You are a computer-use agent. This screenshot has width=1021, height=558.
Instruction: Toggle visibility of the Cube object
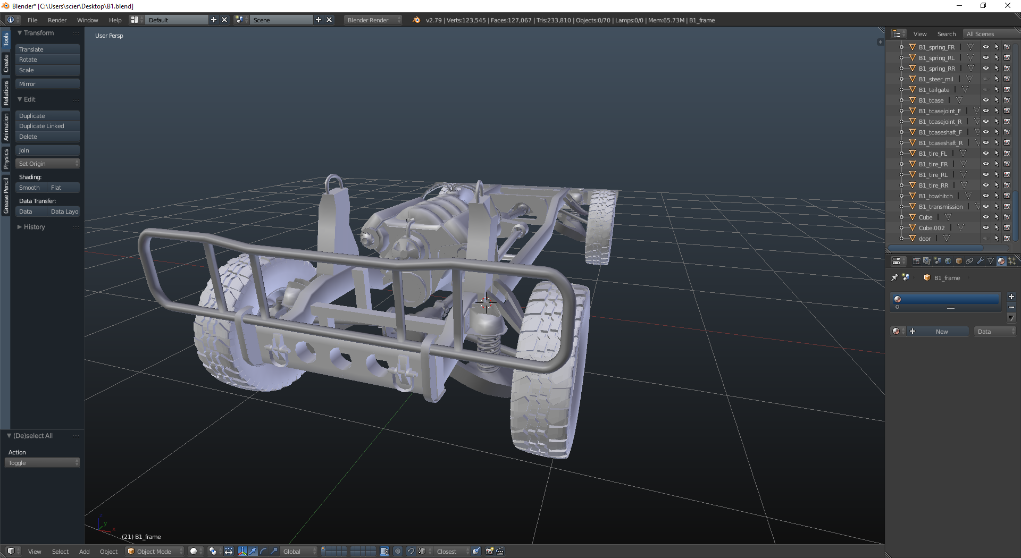point(985,217)
